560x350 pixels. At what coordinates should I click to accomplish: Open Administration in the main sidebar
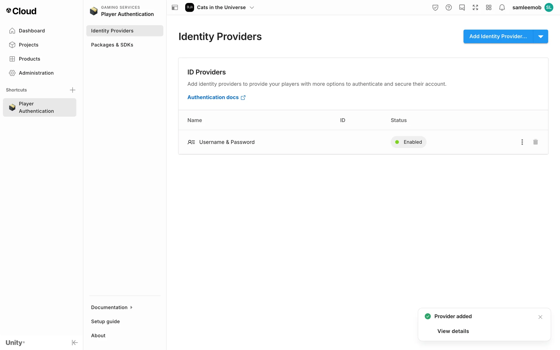pyautogui.click(x=36, y=73)
